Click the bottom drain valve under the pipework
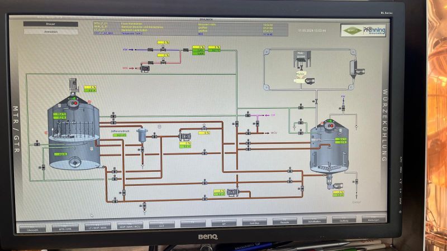The height and width of the screenshot is (251, 447). pyautogui.click(x=144, y=205)
